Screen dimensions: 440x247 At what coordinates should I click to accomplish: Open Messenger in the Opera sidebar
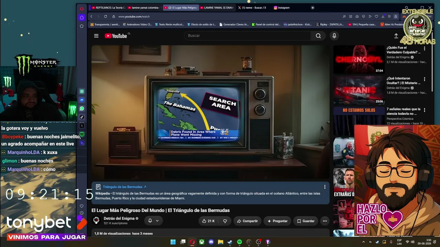82,100
